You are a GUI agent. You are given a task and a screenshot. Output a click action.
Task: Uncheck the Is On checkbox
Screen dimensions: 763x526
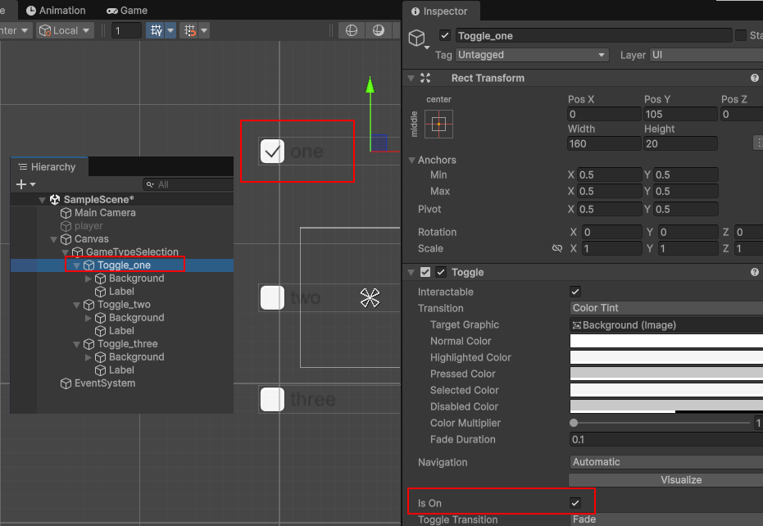(575, 502)
